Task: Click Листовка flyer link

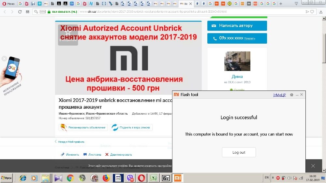Action: [92, 155]
